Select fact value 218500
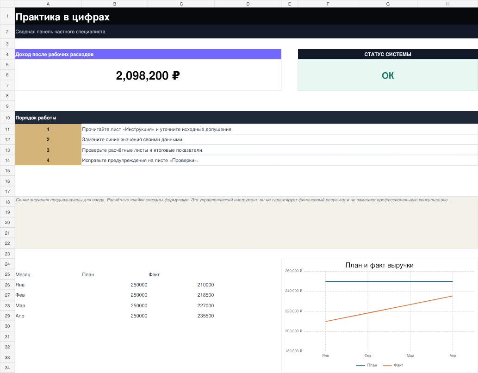478x373 pixels. click(181, 295)
